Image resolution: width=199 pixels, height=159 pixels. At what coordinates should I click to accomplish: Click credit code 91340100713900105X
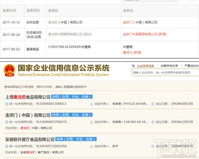pos(51,146)
